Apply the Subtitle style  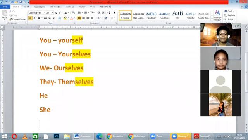(x=191, y=16)
